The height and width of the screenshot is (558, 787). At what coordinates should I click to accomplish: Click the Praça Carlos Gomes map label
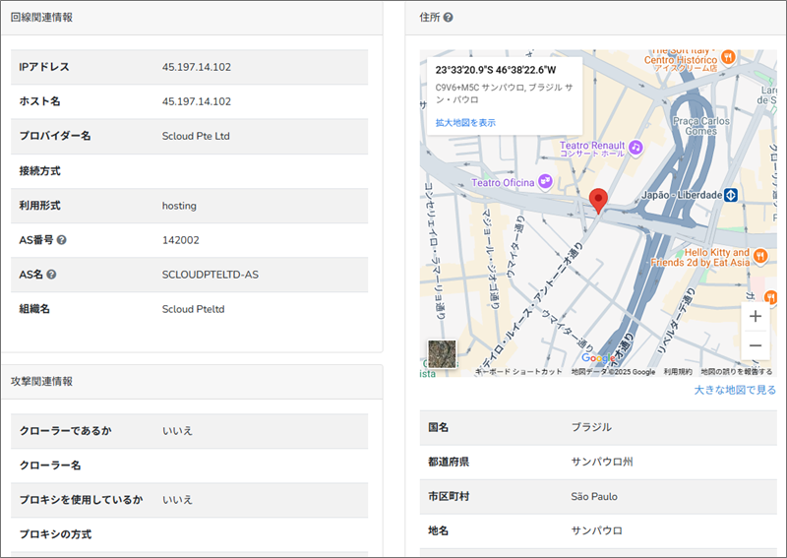(x=701, y=126)
